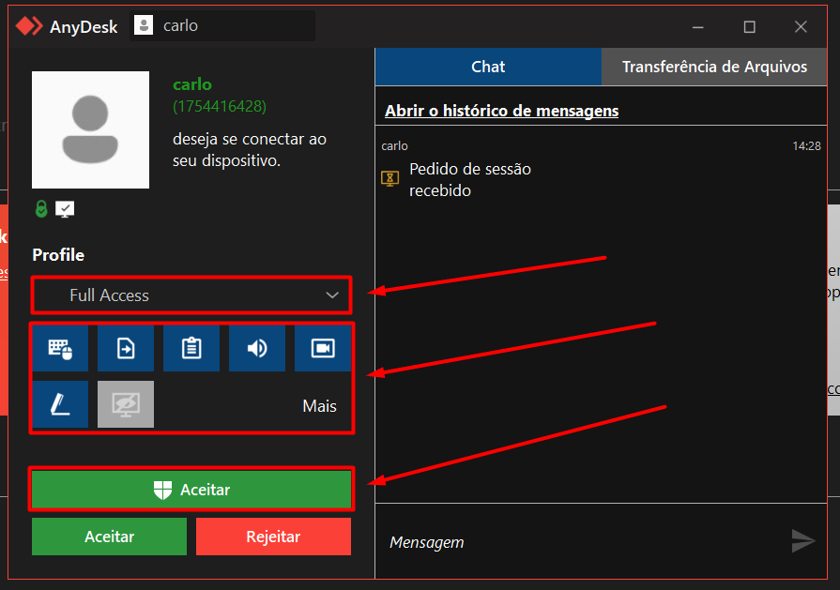Screen dimensions: 840x590
Task: Minimize the AnyDesk window
Action: (698, 27)
